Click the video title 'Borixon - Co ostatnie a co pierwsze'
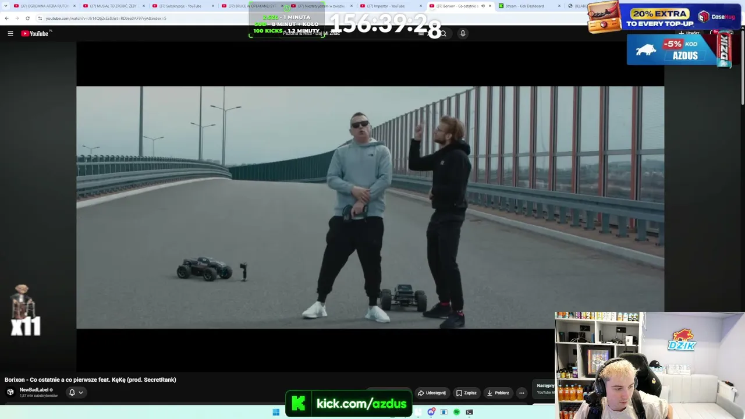This screenshot has width=745, height=419. tap(90, 379)
